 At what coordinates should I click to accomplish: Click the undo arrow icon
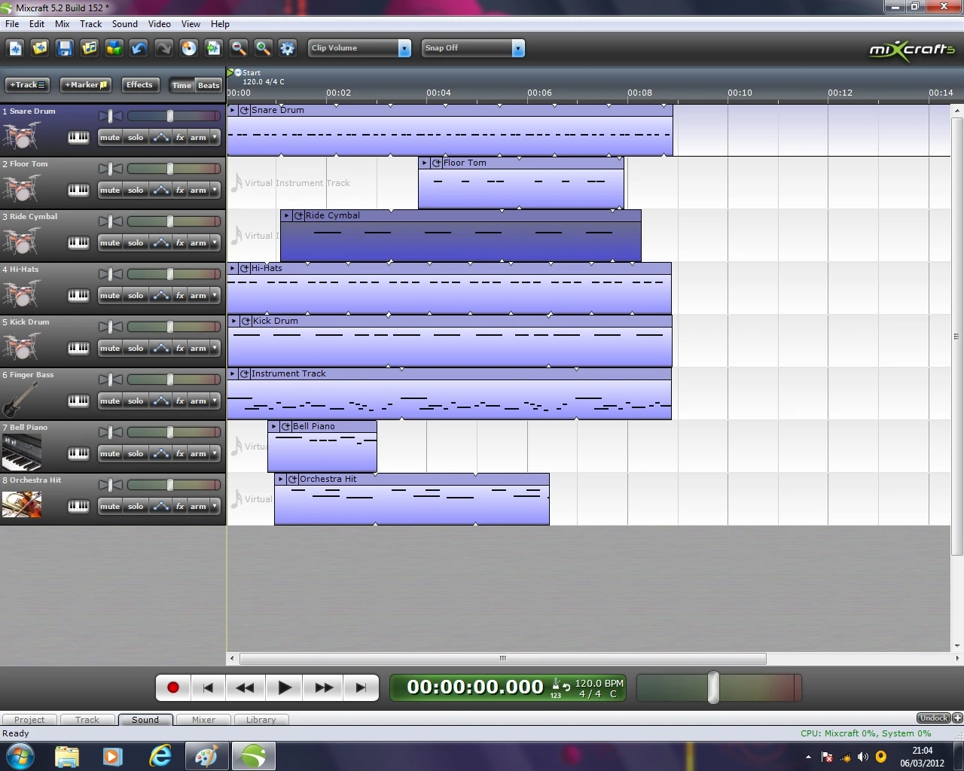point(139,48)
